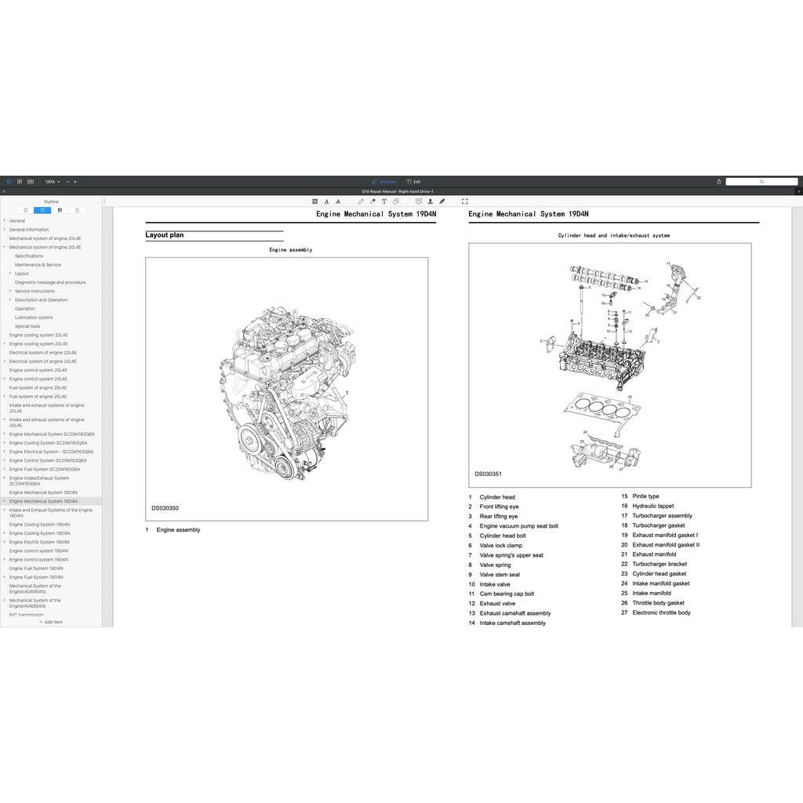Select the Highlighter pen tool
Screen dimensions: 803x803
pyautogui.click(x=372, y=202)
